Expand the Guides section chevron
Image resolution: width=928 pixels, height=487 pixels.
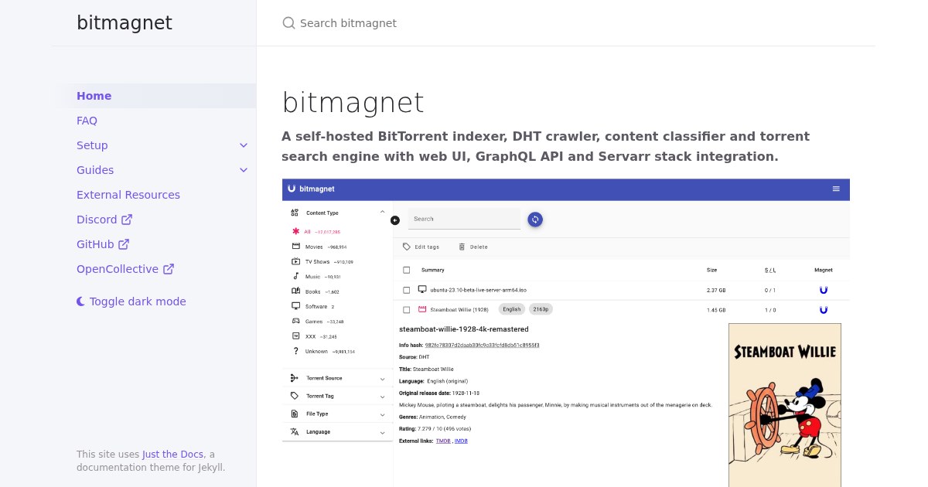[x=244, y=170]
